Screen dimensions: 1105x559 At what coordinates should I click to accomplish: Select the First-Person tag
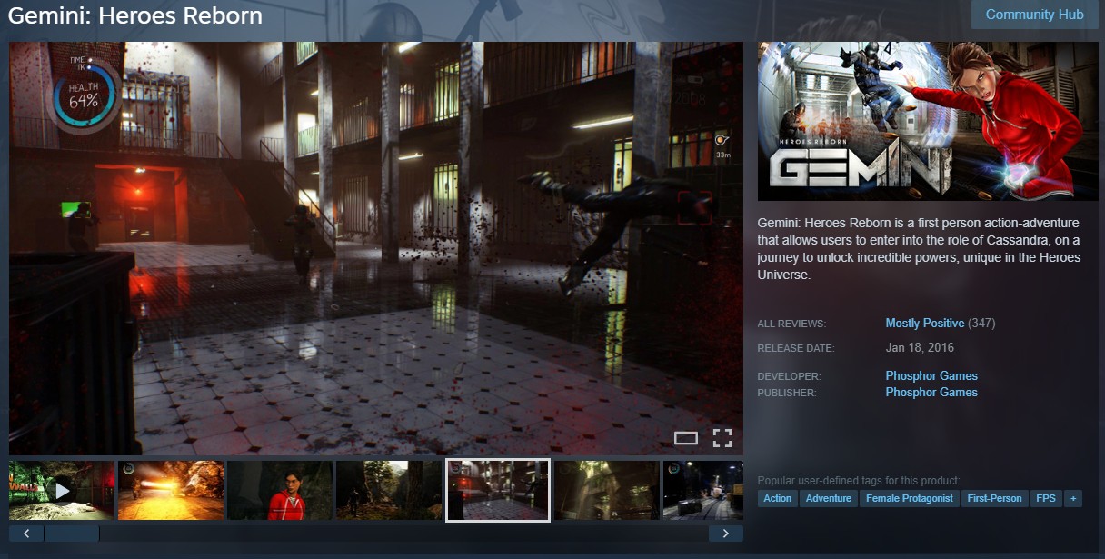point(995,498)
